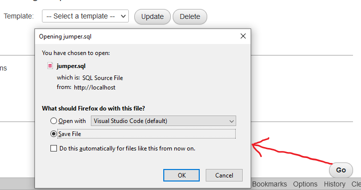Open the Bookmarks console tab

269,184
